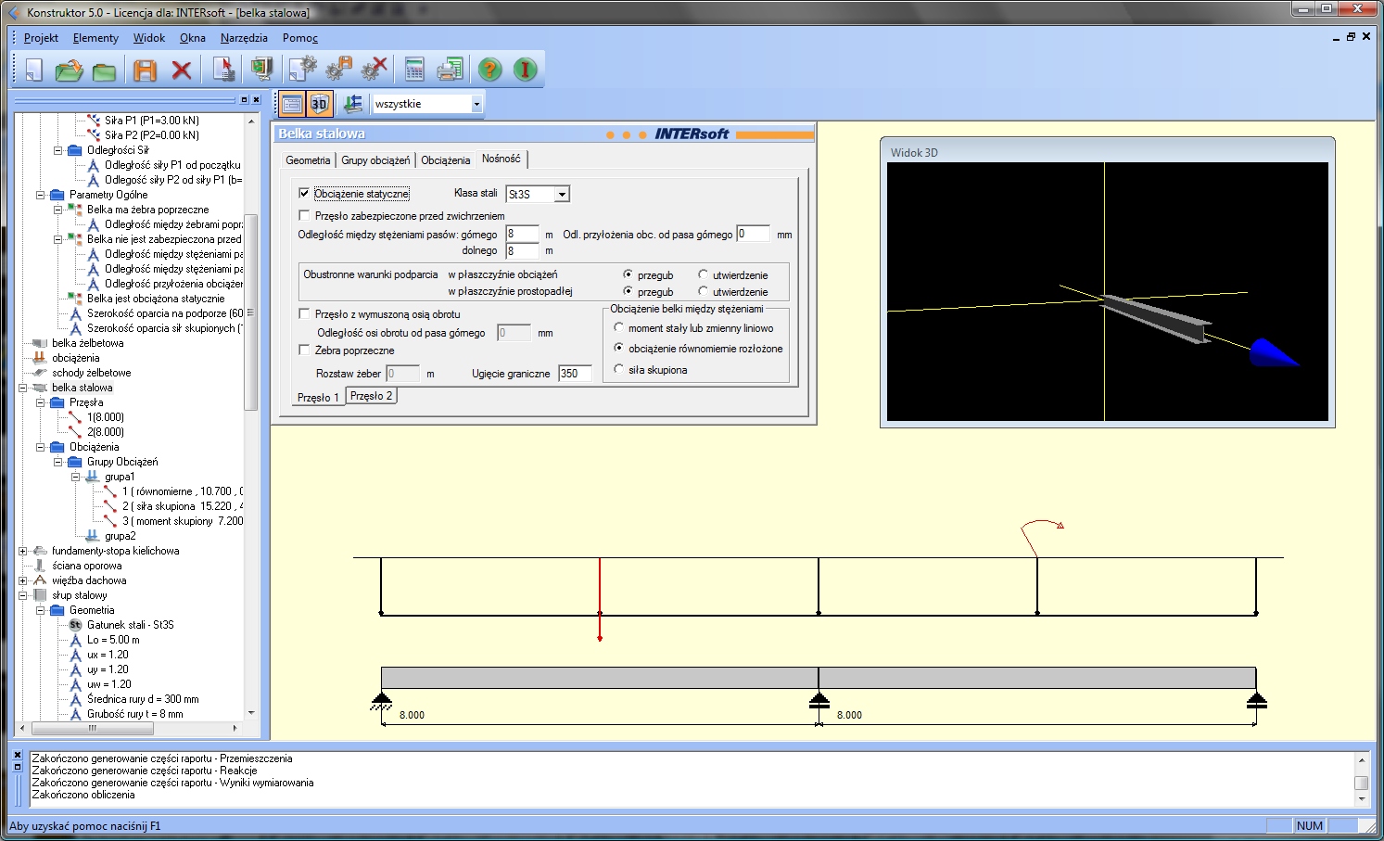The width and height of the screenshot is (1384, 841).
Task: Collapse the Parametry Ogólne tree node
Action: 40,195
